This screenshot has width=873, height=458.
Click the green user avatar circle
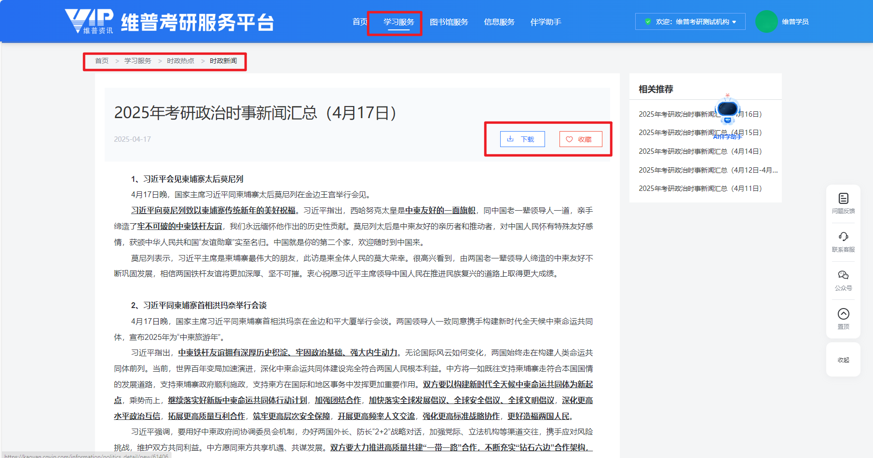tap(766, 22)
